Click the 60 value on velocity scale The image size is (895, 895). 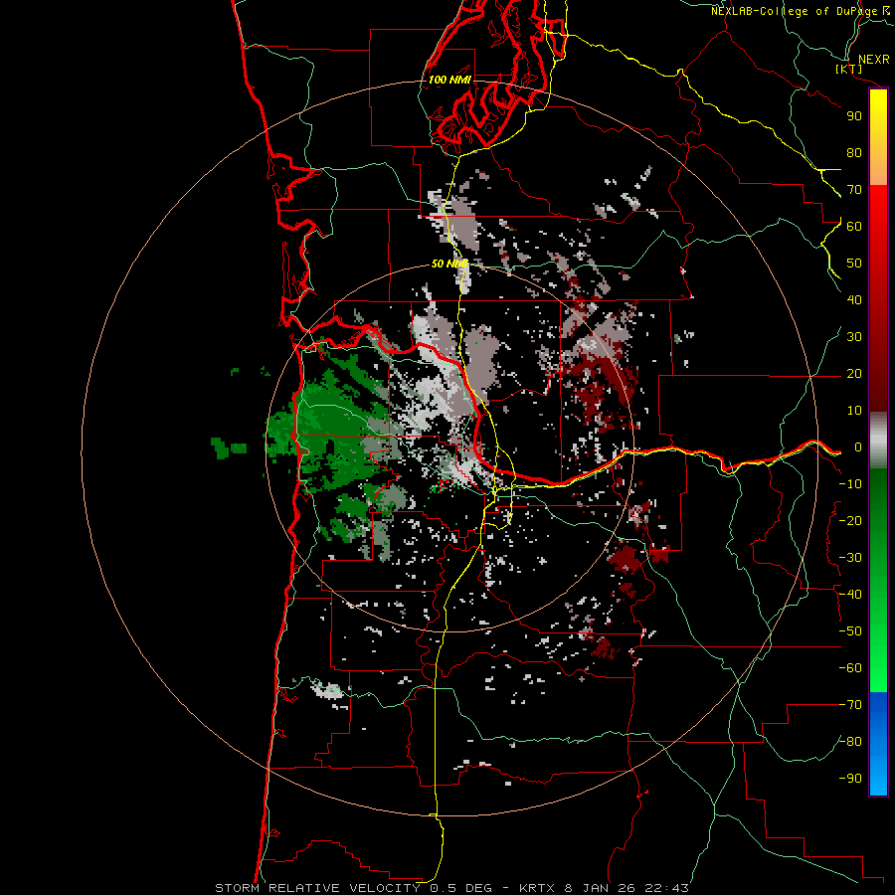(854, 227)
